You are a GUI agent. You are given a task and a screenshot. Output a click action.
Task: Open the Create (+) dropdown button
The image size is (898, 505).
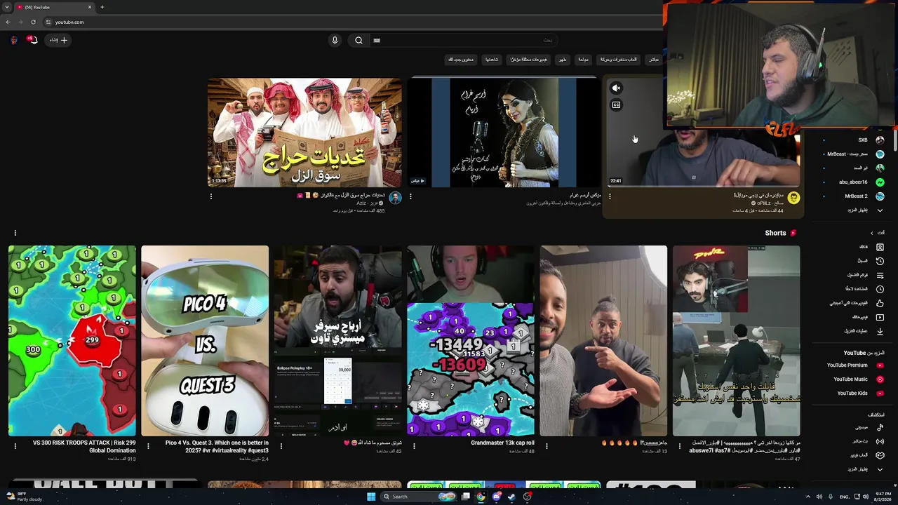[x=58, y=40]
